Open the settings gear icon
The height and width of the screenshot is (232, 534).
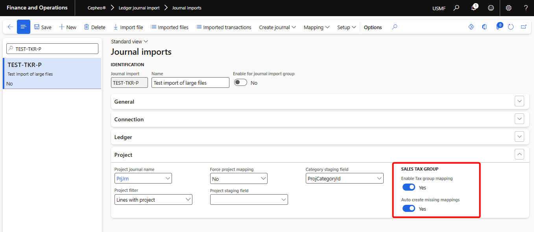click(508, 8)
